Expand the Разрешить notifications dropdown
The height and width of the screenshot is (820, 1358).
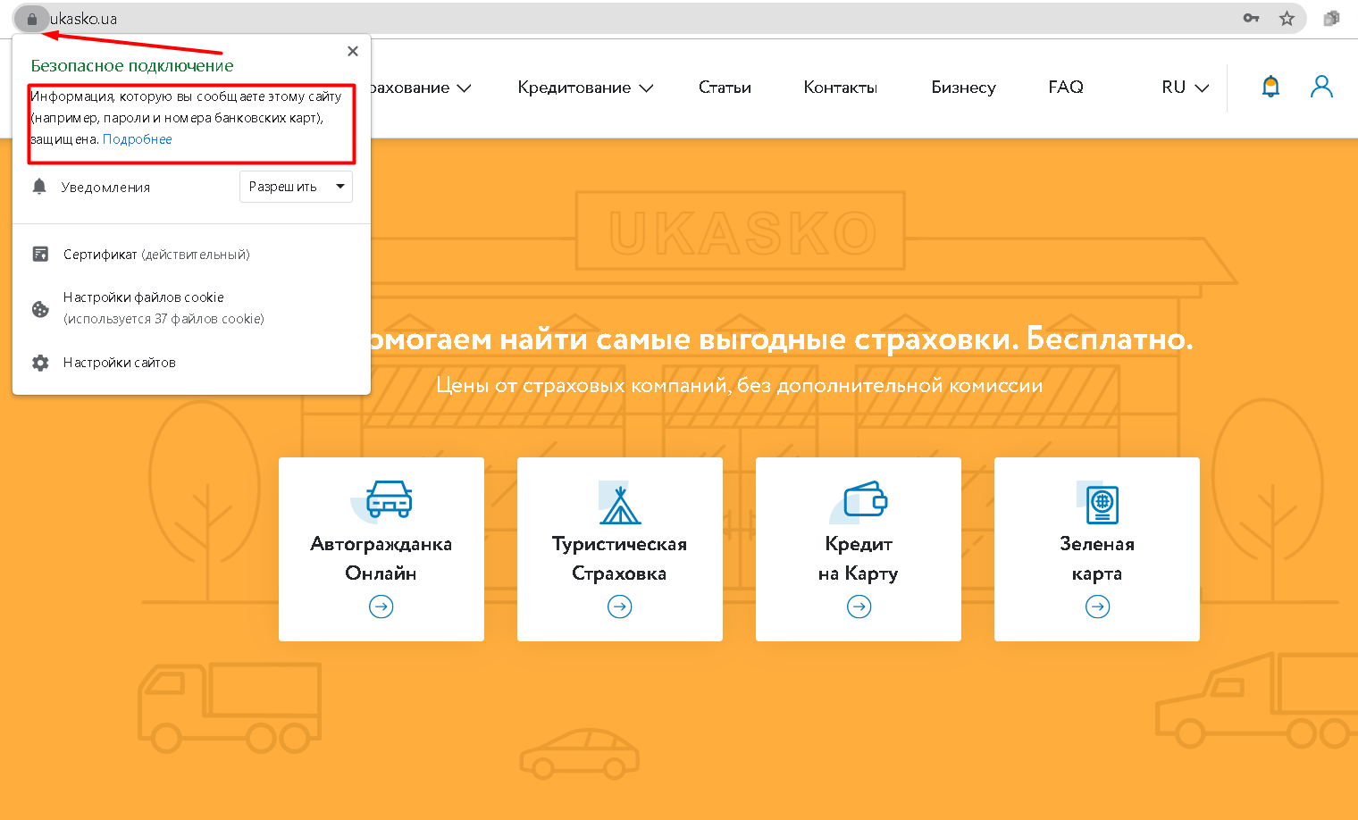(x=296, y=187)
